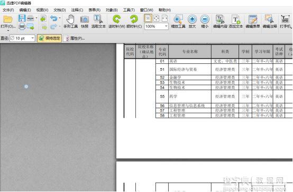Go to the previous view page icon
The height and width of the screenshot is (192, 293).
coord(43,18)
